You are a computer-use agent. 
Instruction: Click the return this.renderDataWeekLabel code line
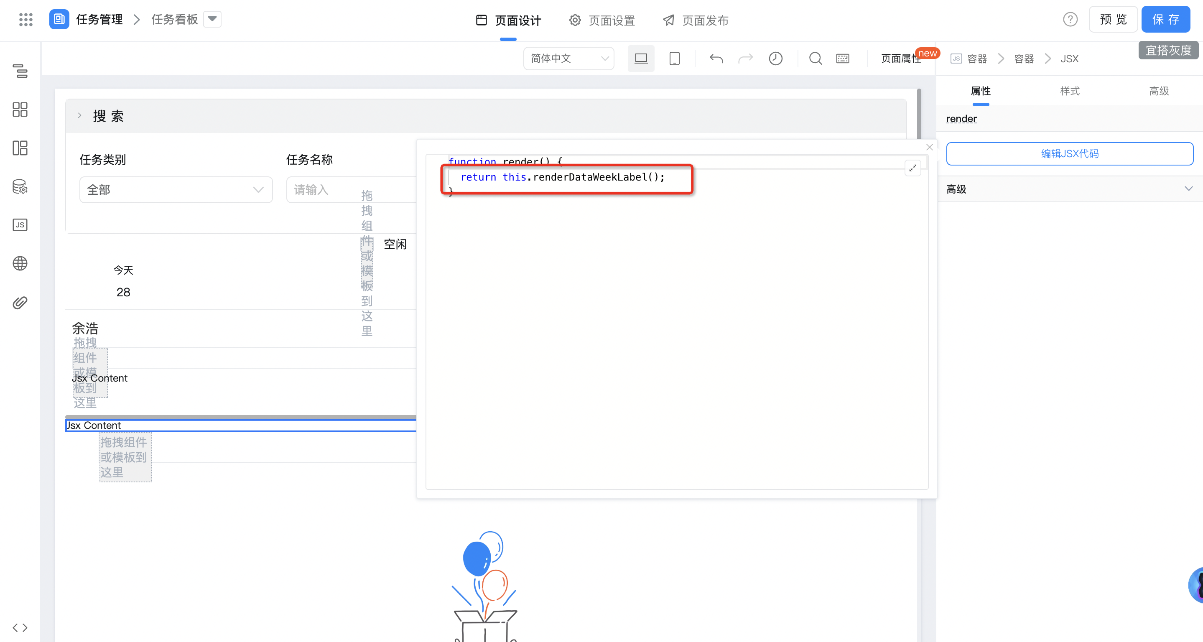pos(562,177)
